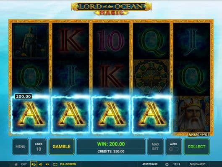Viewport: 222px width, 167px height.
Task: Click the 200.00 payline win label
Action: (24, 96)
